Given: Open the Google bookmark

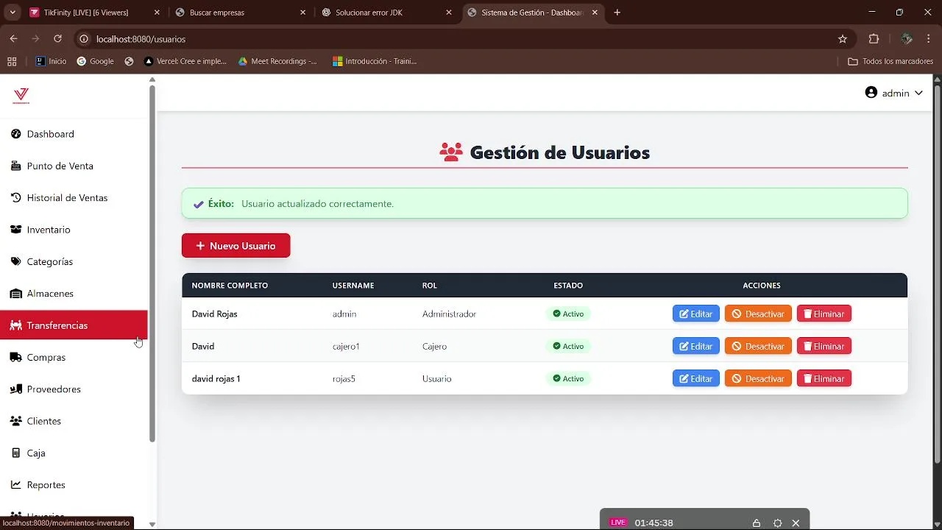Looking at the screenshot, I should pyautogui.click(x=96, y=61).
